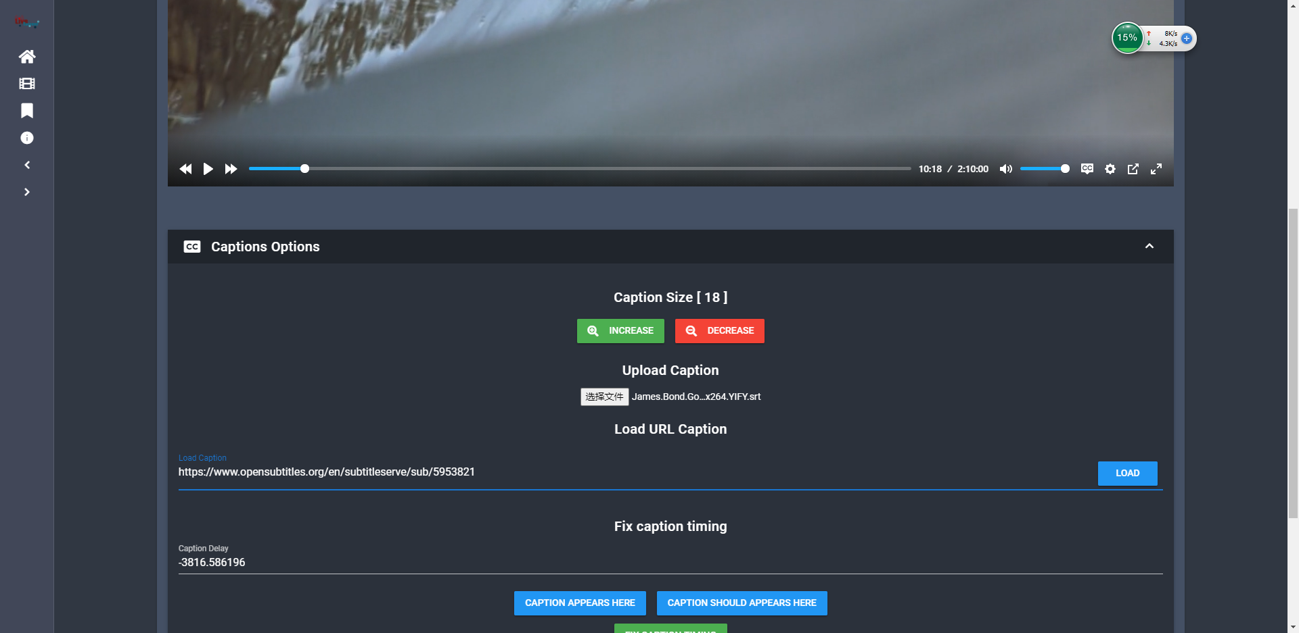This screenshot has height=633, width=1299.
Task: Go to Home via sidebar house icon
Action: [27, 57]
